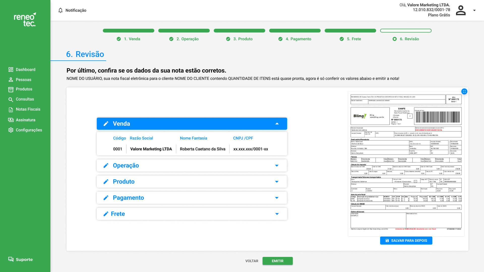This screenshot has height=272, width=484.
Task: Click the pencil edit icon beside Frete
Action: [106, 214]
